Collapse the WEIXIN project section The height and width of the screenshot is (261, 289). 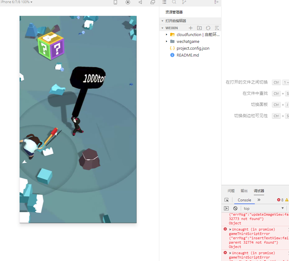tap(162, 28)
